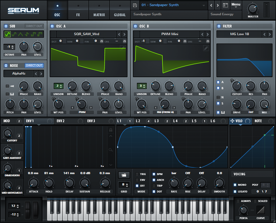
Task: Click the envelope zoom magnifier icon
Action: coord(111,150)
